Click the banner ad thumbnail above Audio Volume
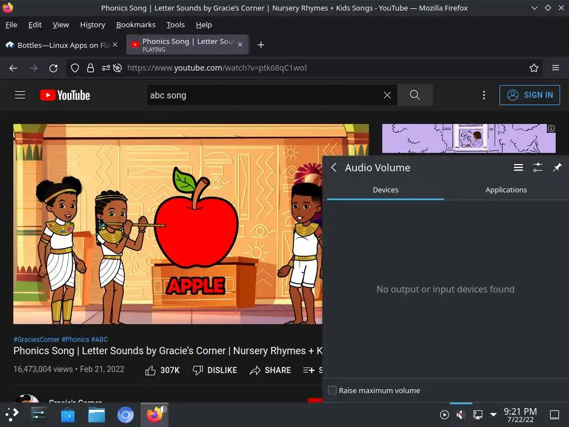 (x=468, y=138)
